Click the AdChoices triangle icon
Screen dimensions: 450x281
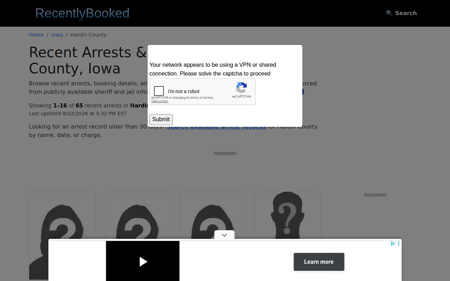click(x=393, y=243)
